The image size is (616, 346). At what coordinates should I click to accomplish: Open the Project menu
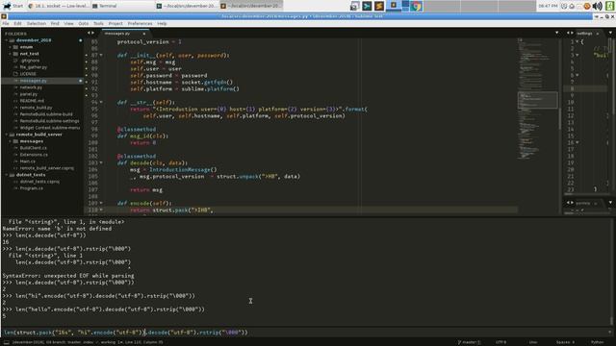click(x=115, y=23)
